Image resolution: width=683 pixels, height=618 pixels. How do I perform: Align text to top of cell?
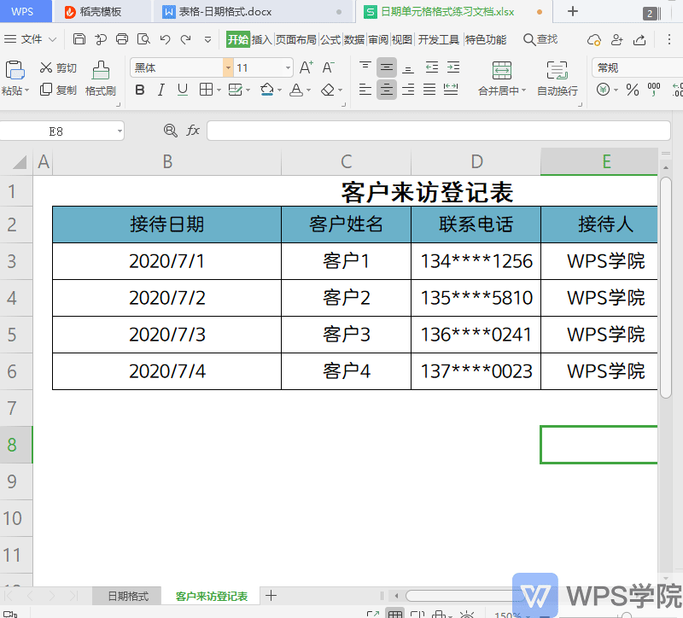tap(365, 67)
